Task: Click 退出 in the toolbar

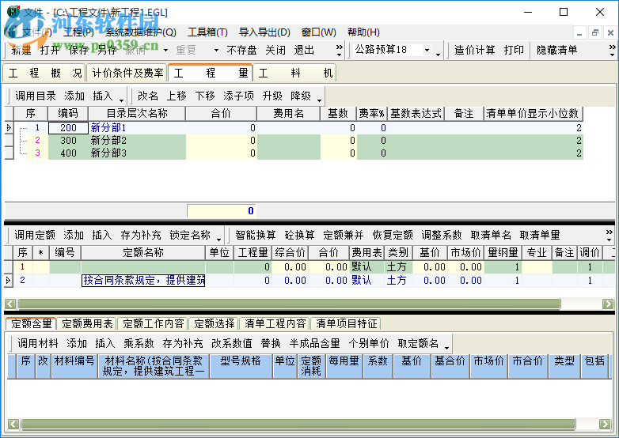Action: coord(304,50)
